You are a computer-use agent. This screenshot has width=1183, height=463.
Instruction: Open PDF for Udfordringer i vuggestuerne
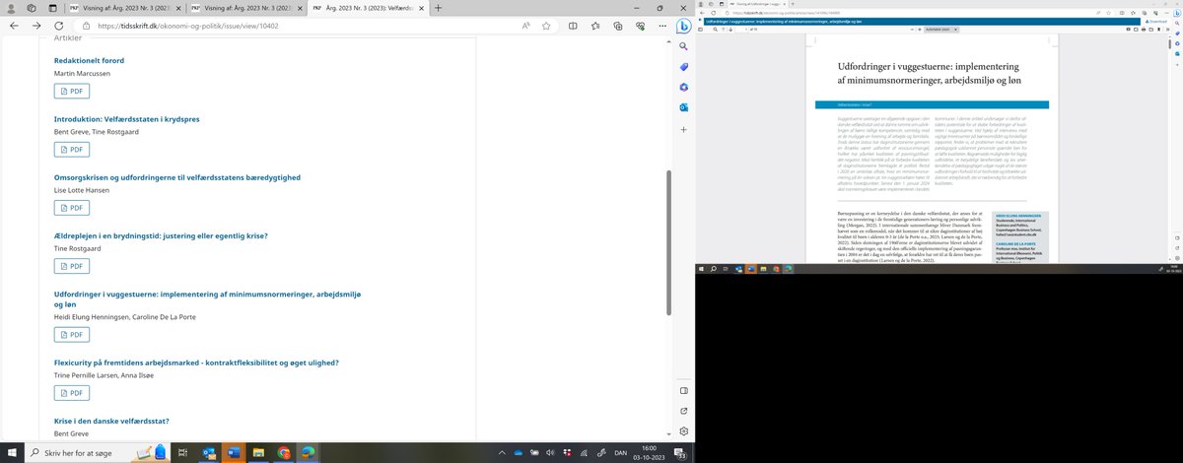(x=72, y=334)
